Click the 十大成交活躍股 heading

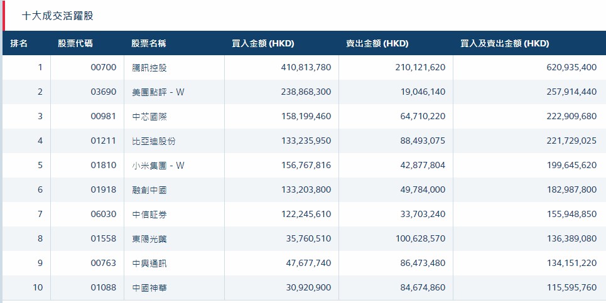click(x=58, y=16)
